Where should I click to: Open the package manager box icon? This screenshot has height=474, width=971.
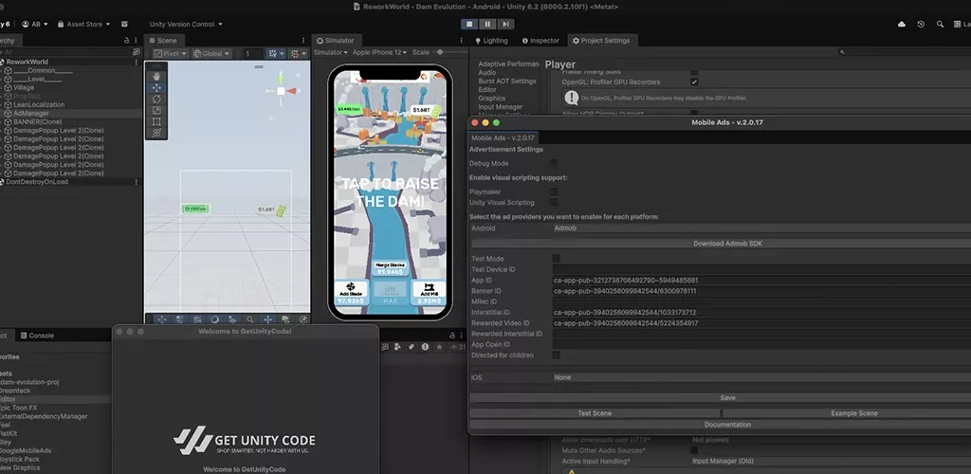(x=124, y=24)
